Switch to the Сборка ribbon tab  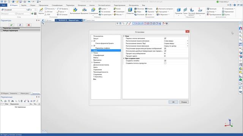click(33, 5)
